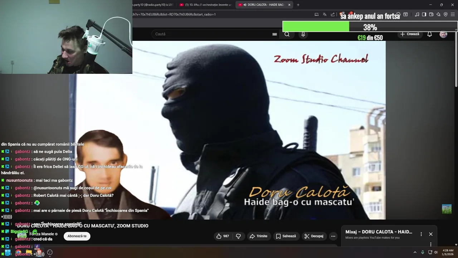Open the volume speaker tray icon
The image size is (458, 258).
(x=436, y=252)
